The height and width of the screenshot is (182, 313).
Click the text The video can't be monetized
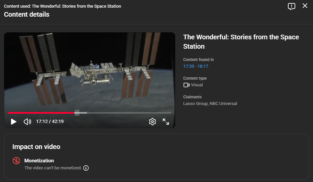click(x=53, y=168)
